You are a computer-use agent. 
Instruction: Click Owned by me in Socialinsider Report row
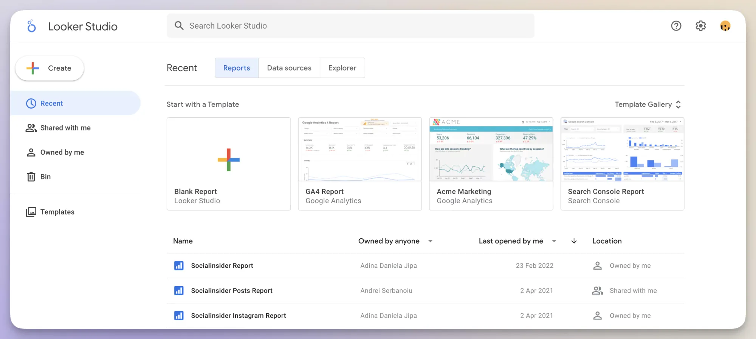(x=630, y=265)
